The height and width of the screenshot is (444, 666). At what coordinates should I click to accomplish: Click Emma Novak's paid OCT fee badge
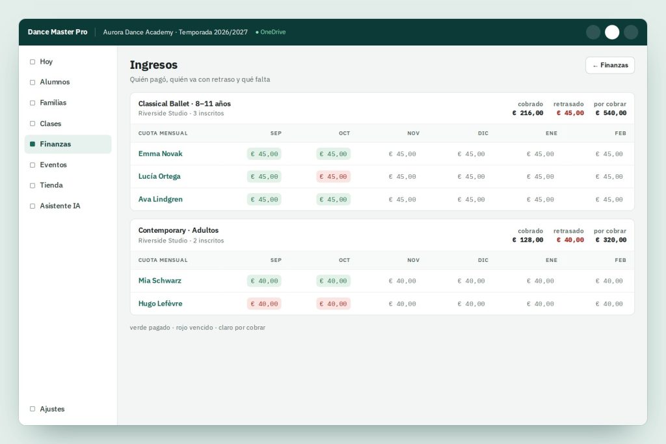(x=334, y=154)
